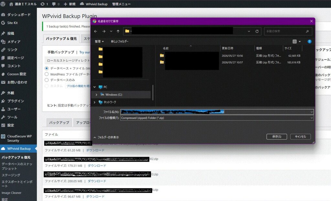
Task: Open the 整理 dropdown menu
Action: click(x=99, y=42)
